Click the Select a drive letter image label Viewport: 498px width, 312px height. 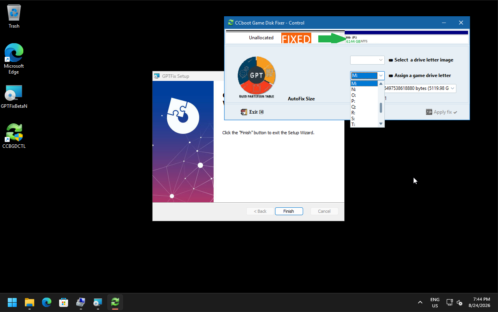click(x=424, y=60)
